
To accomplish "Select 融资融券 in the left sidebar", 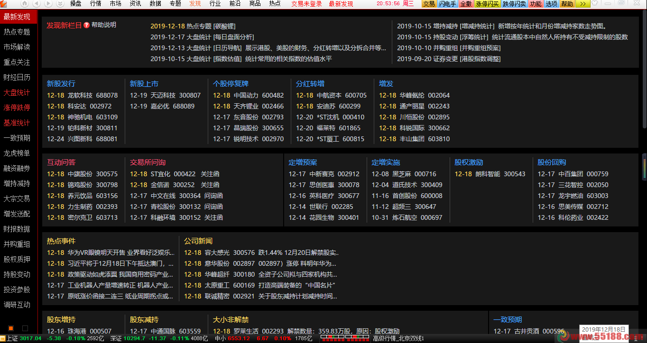I will pos(17,168).
